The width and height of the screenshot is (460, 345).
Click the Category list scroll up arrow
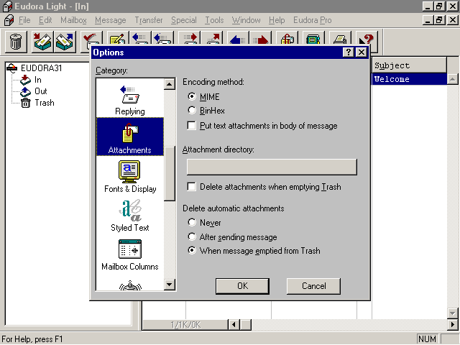[x=170, y=84]
